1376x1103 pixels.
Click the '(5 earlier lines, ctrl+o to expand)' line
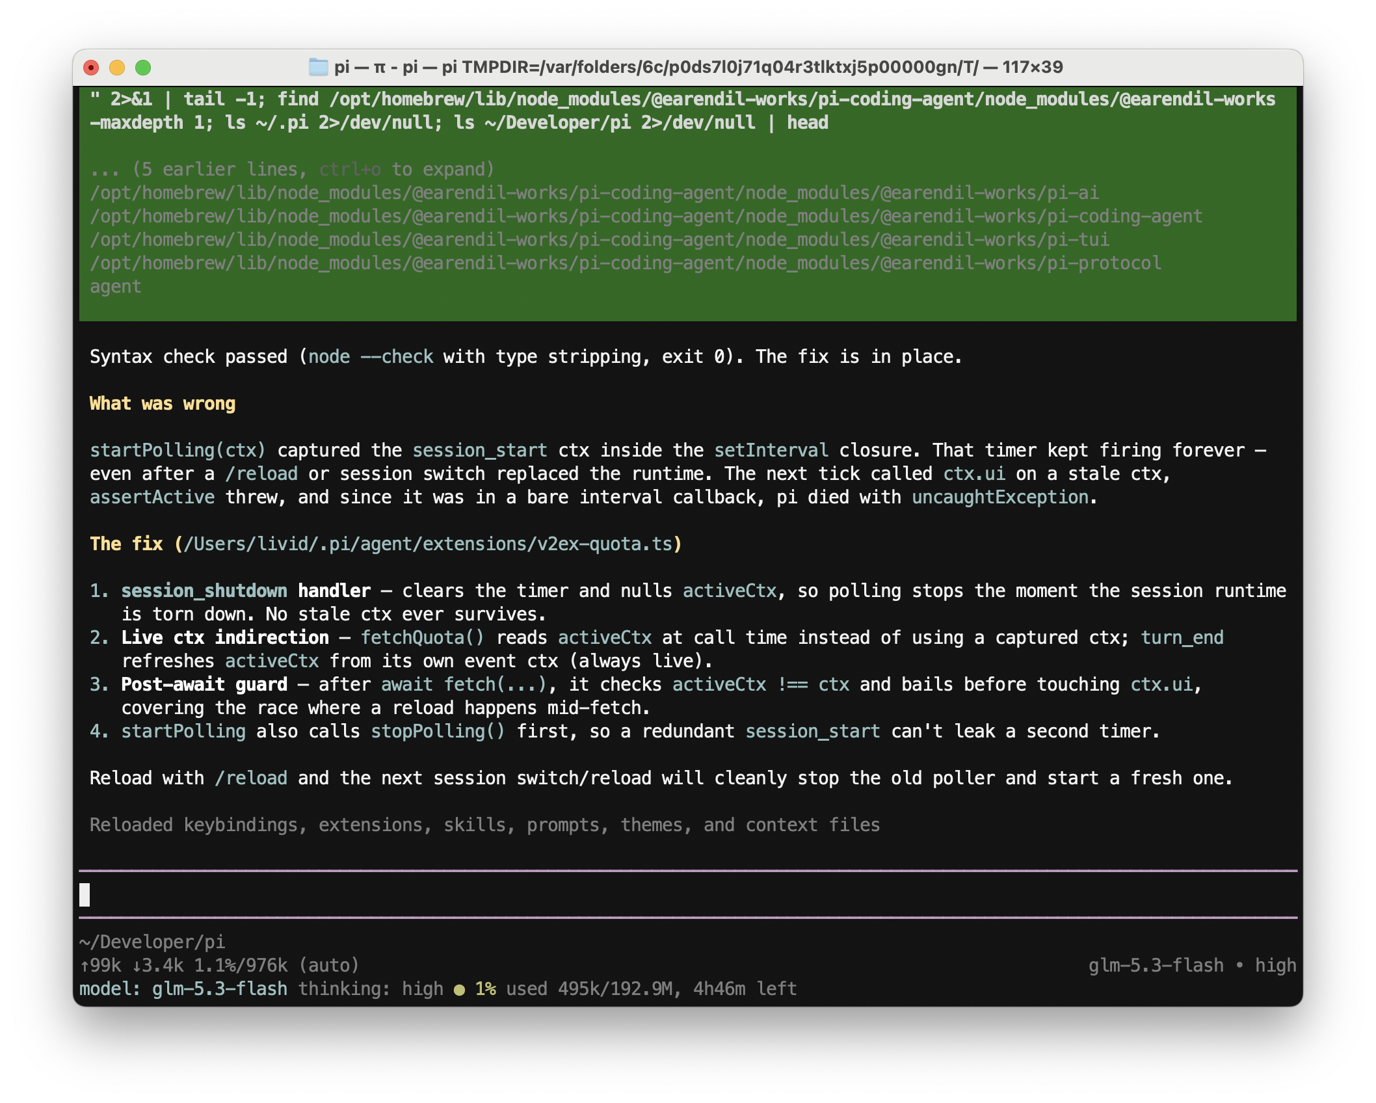click(292, 169)
